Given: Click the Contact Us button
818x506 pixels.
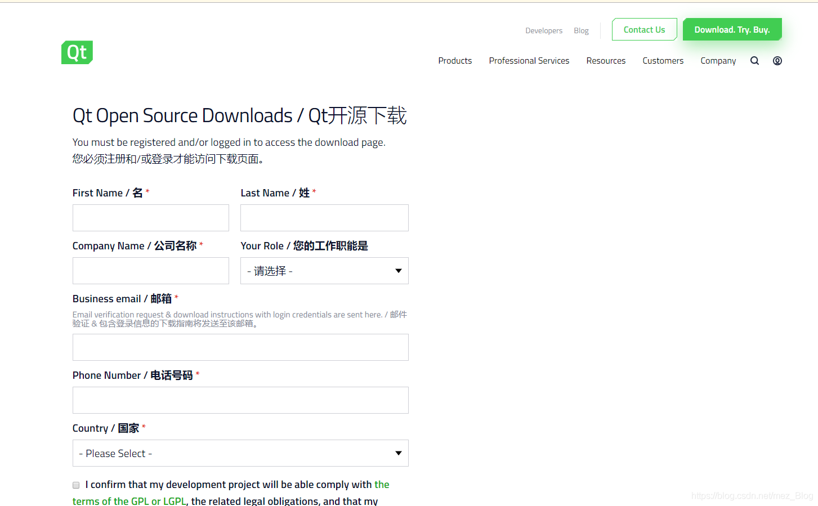Looking at the screenshot, I should point(645,29).
